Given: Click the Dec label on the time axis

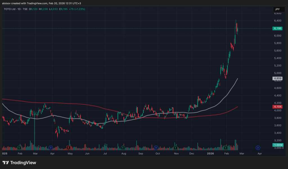Looking at the screenshot, I should 192,154.
